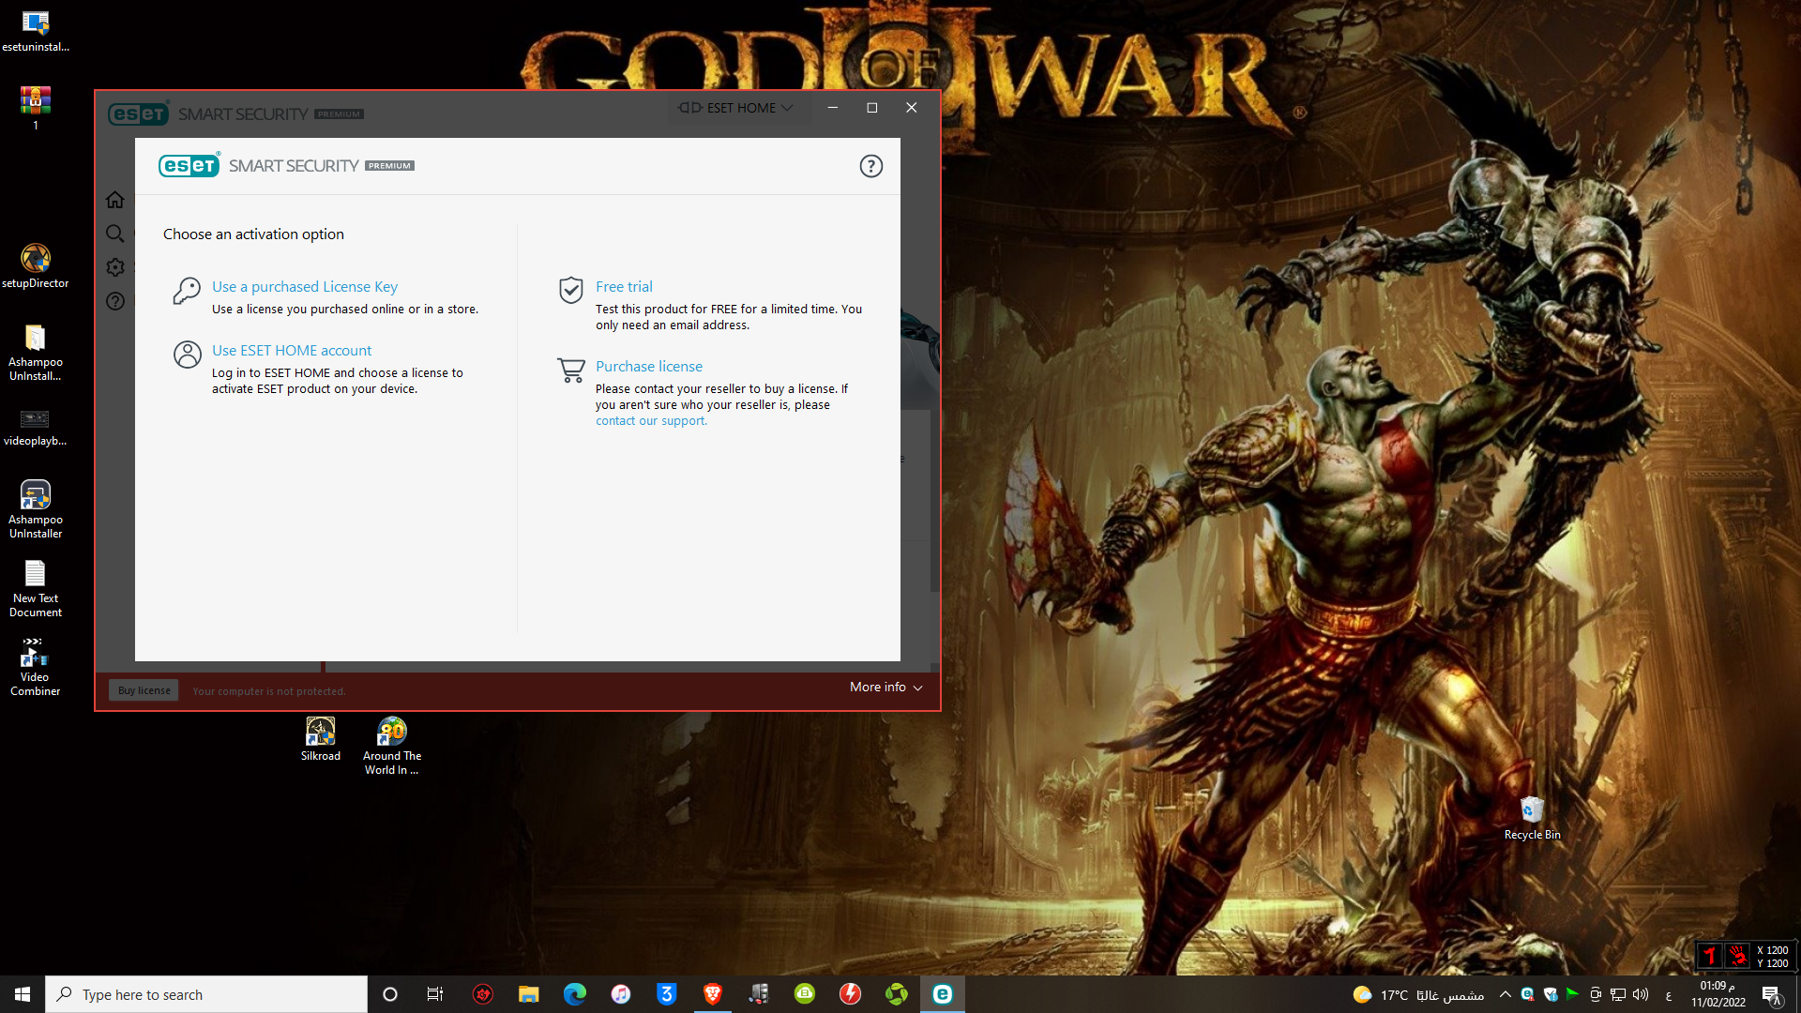This screenshot has width=1801, height=1013.
Task: Open the ESET HOME dropdown in title bar
Action: coord(736,108)
